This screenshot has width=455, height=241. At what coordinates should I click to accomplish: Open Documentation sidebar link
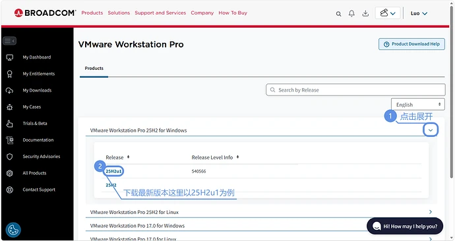(38, 140)
